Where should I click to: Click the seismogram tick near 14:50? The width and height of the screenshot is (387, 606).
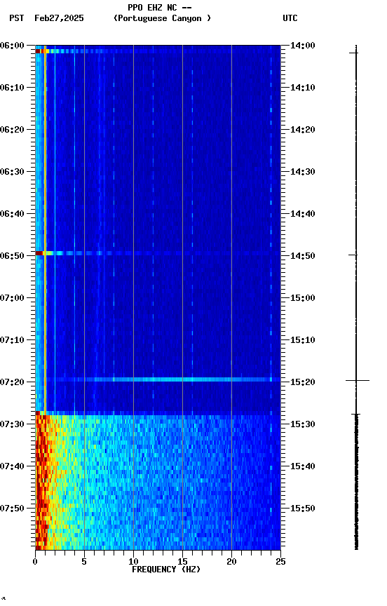(x=353, y=255)
